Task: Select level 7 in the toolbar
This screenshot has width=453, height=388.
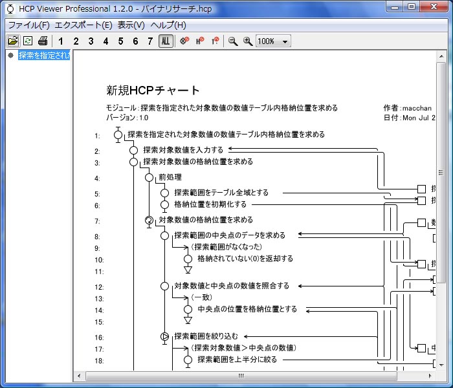Action: coord(150,41)
